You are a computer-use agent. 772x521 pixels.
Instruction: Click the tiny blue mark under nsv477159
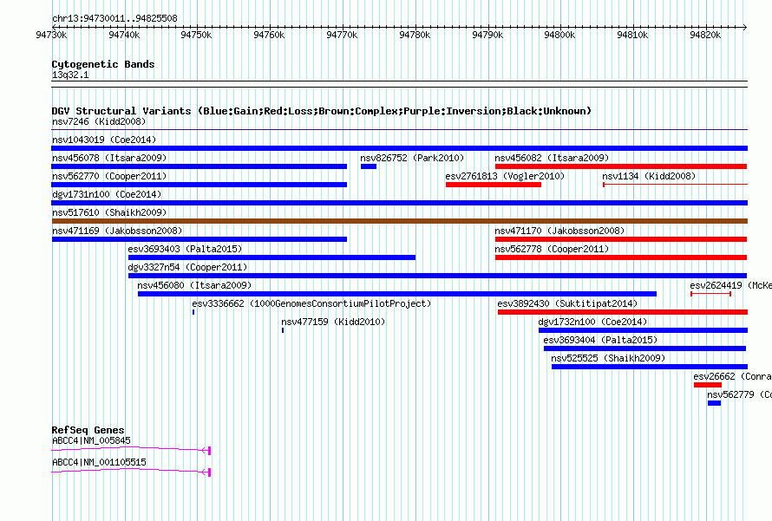tap(283, 330)
